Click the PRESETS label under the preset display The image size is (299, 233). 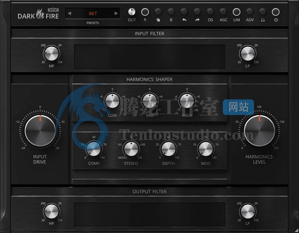coord(93,23)
